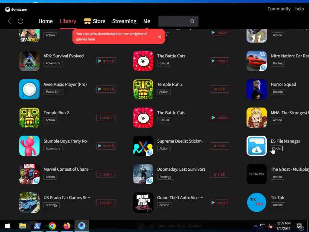
Task: Open the help link
Action: click(x=300, y=9)
